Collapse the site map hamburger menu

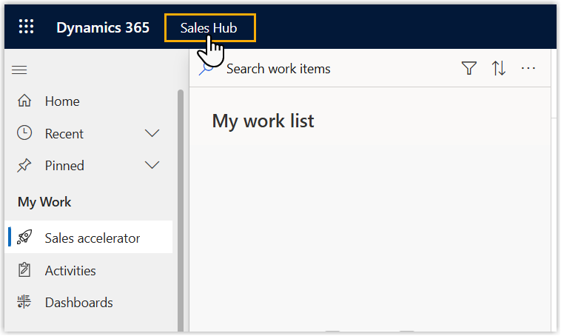tap(20, 70)
